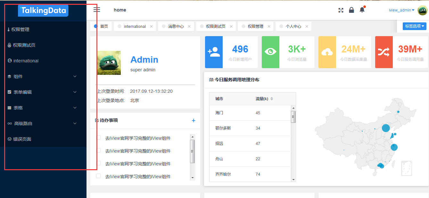Open 错误页面 in the sidebar
The width and height of the screenshot is (429, 198).
43,139
